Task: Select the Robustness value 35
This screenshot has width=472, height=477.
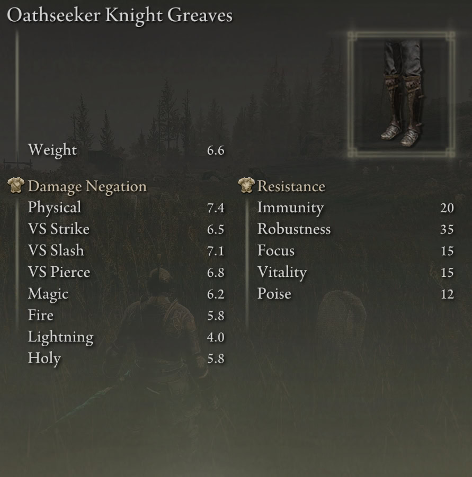Action: coord(447,230)
